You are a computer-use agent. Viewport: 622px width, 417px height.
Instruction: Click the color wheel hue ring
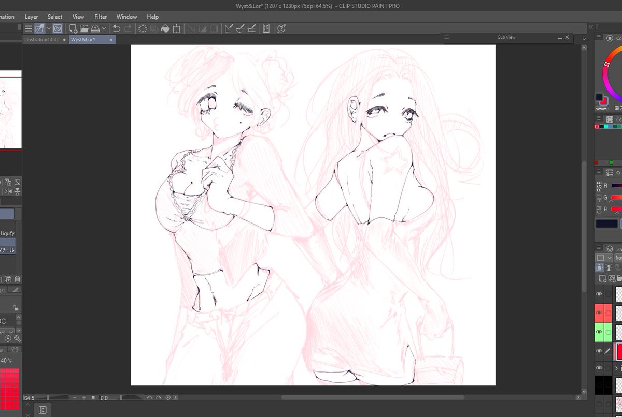pyautogui.click(x=605, y=82)
